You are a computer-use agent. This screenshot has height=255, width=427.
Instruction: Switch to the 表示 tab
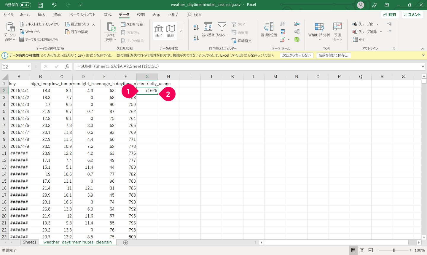pos(156,15)
